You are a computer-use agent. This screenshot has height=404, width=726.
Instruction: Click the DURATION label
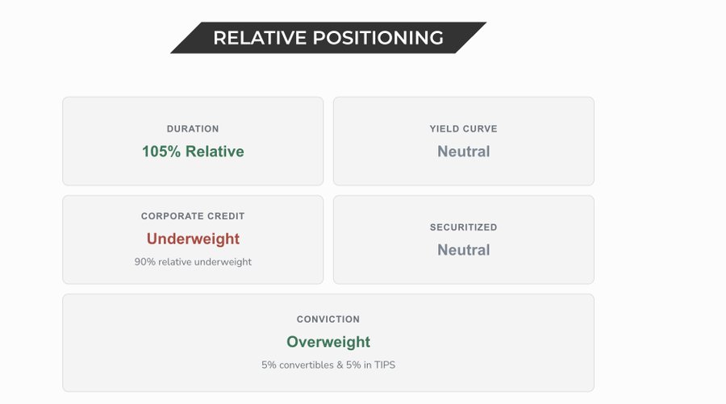point(193,129)
